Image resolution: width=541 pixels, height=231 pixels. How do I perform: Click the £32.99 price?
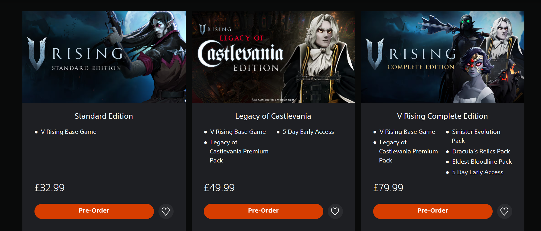tap(50, 188)
